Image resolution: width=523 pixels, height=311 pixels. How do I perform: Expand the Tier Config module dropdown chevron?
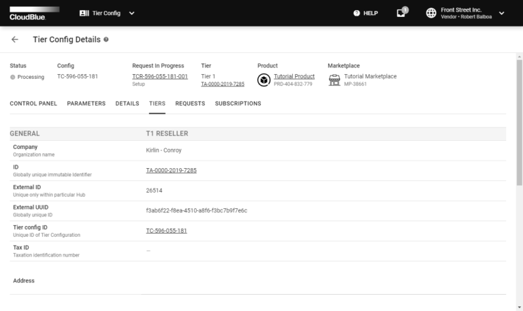[131, 14]
